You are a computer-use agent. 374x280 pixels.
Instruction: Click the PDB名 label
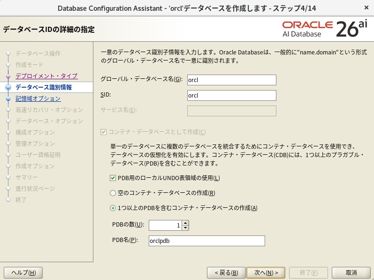[125, 240]
